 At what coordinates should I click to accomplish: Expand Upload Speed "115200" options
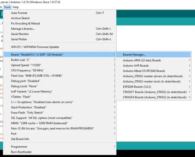tap(60, 65)
